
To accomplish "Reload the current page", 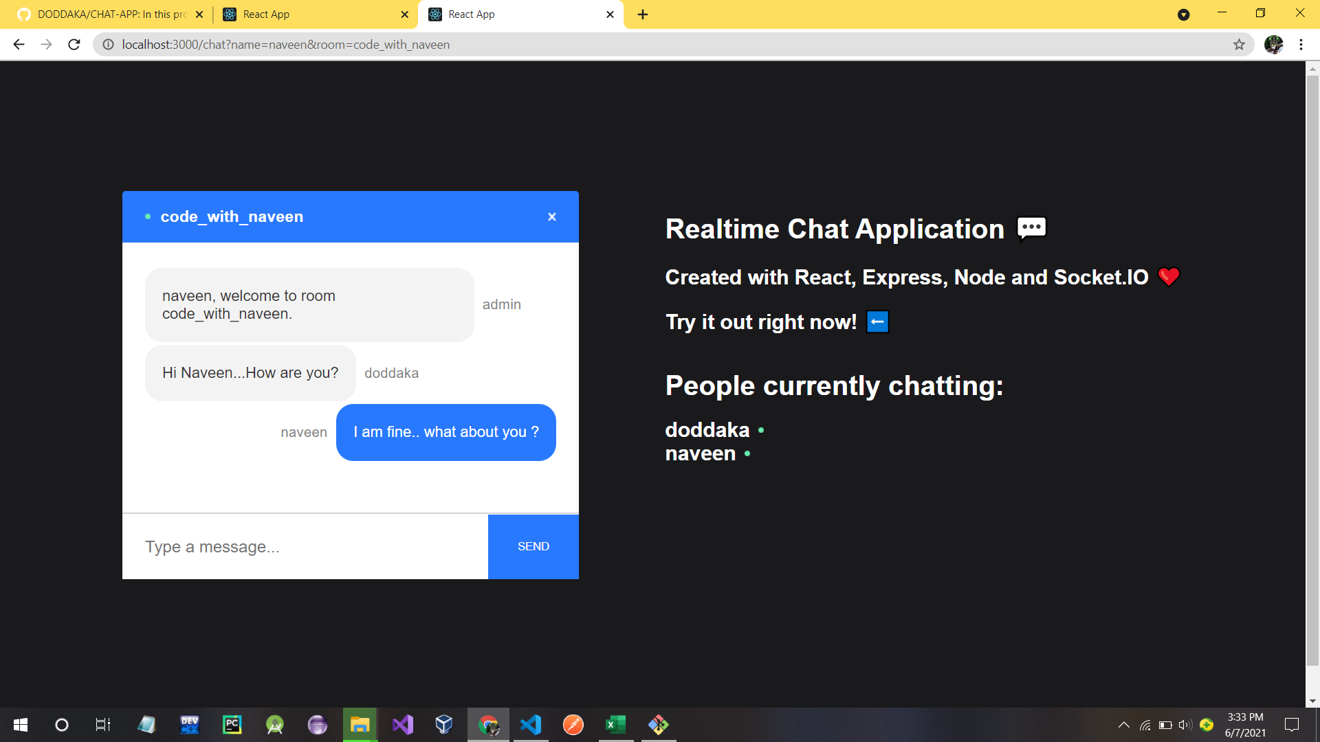I will point(74,44).
